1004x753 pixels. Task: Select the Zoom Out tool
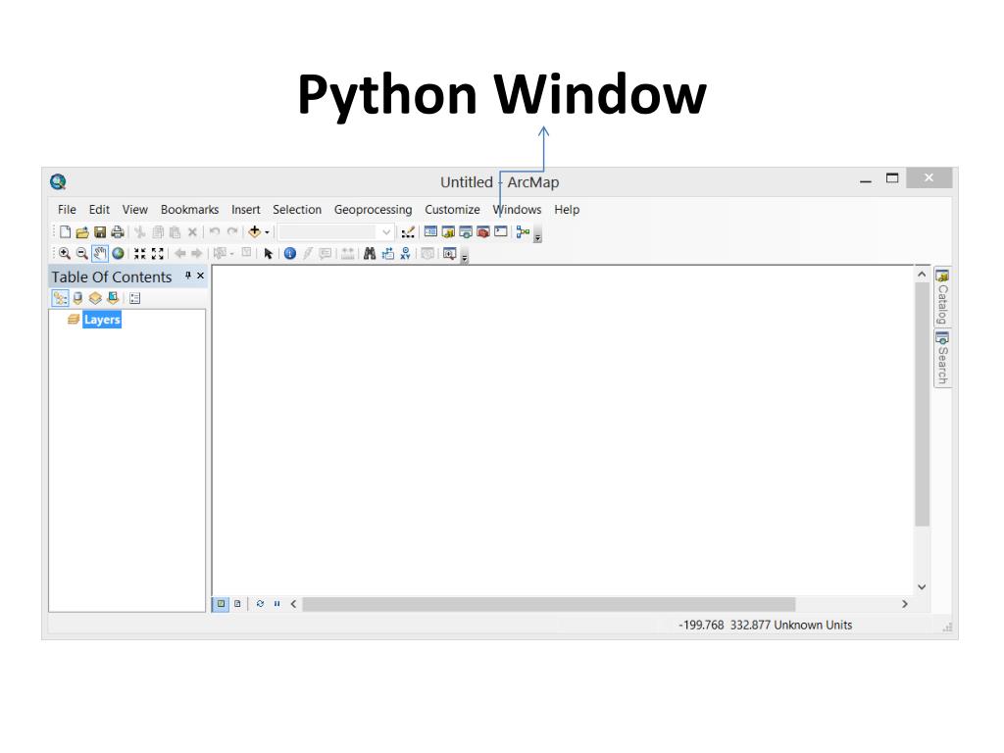[x=82, y=254]
